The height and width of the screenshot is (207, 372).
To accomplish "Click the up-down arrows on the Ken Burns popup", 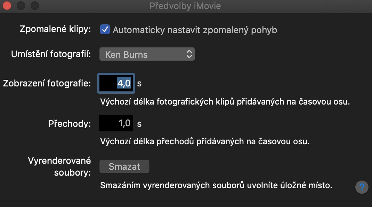I will (189, 54).
